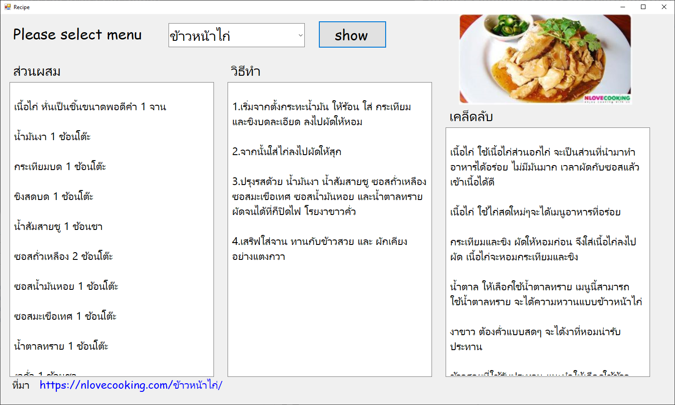This screenshot has height=405, width=675.
Task: Click step 2 text จากนั้นใส่ไก่ลงไปผัดให้สุก
Action: coord(287,151)
